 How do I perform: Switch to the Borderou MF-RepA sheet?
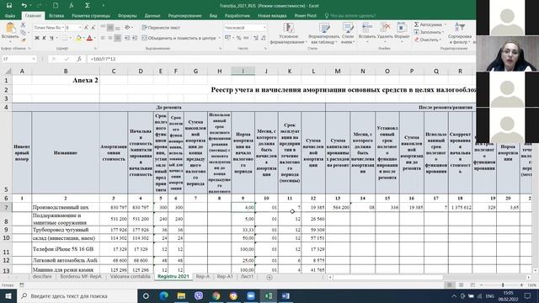click(81, 277)
